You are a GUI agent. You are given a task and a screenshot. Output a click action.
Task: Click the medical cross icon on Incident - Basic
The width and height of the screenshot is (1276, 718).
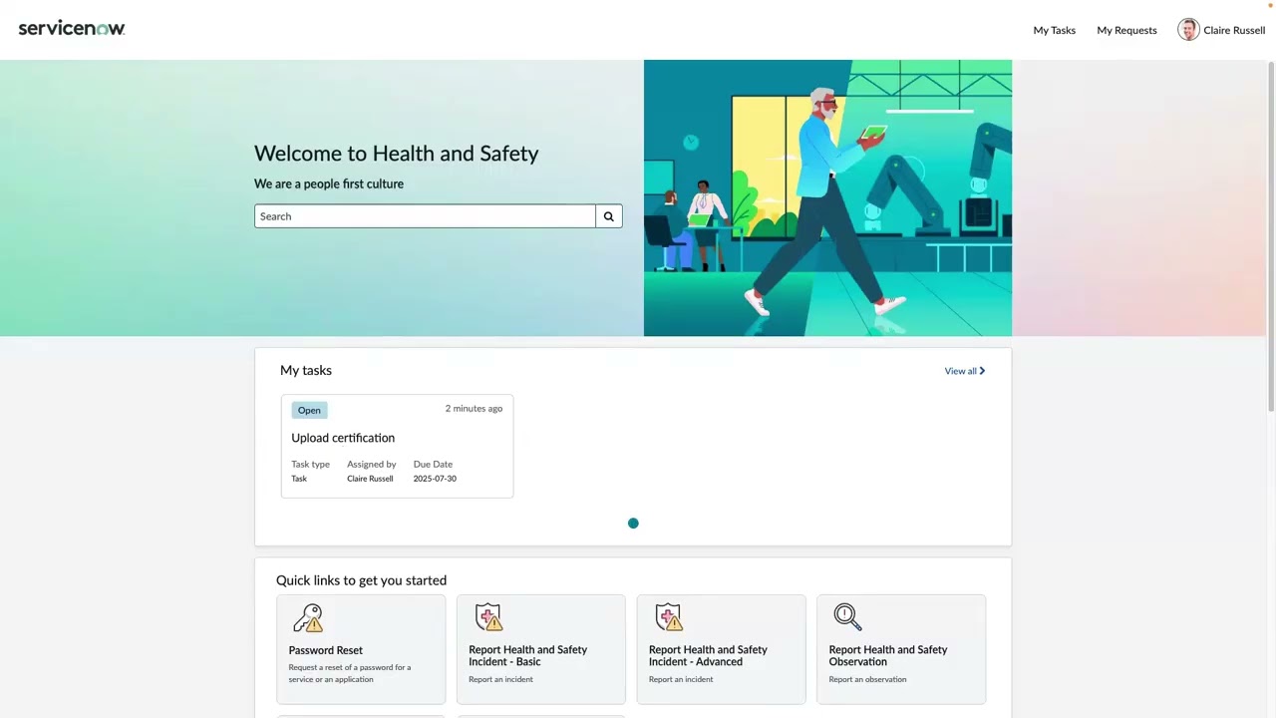click(x=488, y=617)
